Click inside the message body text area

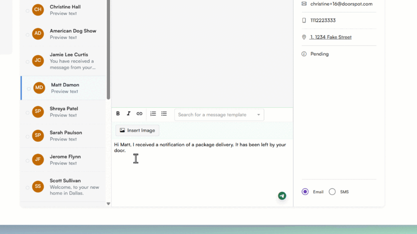202,171
